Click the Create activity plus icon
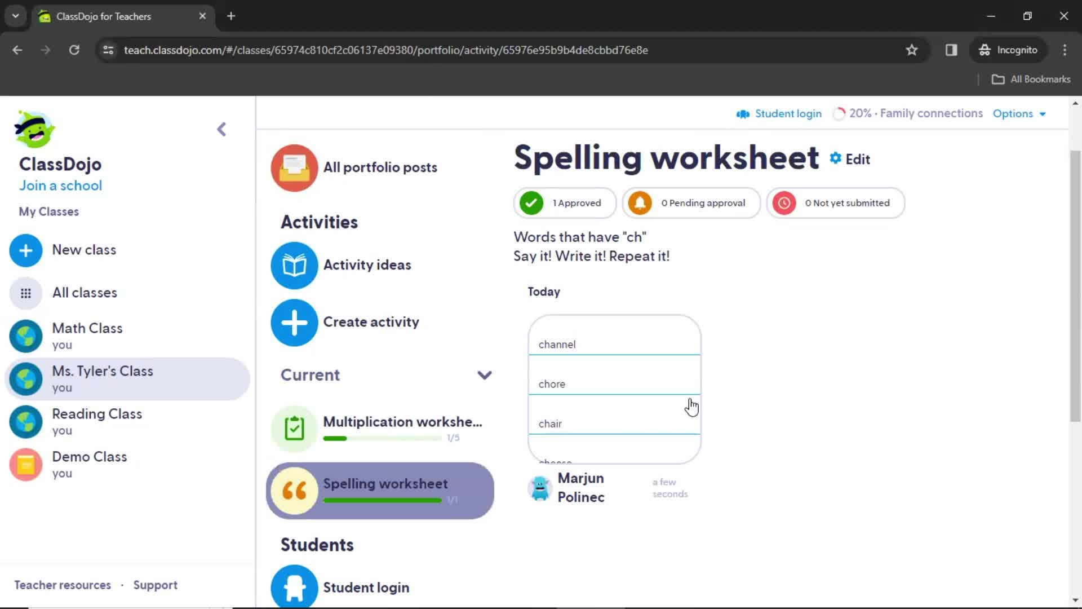 point(294,323)
